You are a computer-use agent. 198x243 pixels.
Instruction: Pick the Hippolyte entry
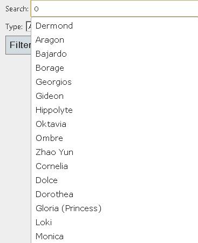[x=114, y=110]
